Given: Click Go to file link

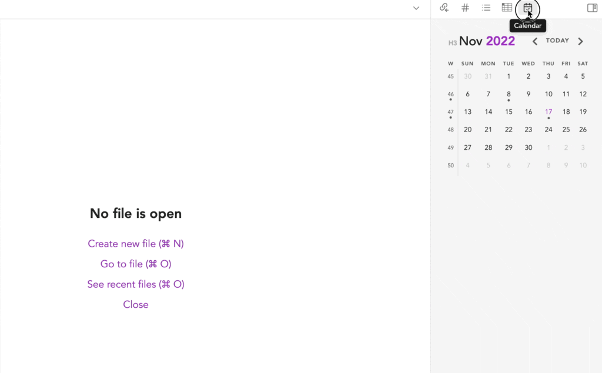Looking at the screenshot, I should (x=136, y=264).
